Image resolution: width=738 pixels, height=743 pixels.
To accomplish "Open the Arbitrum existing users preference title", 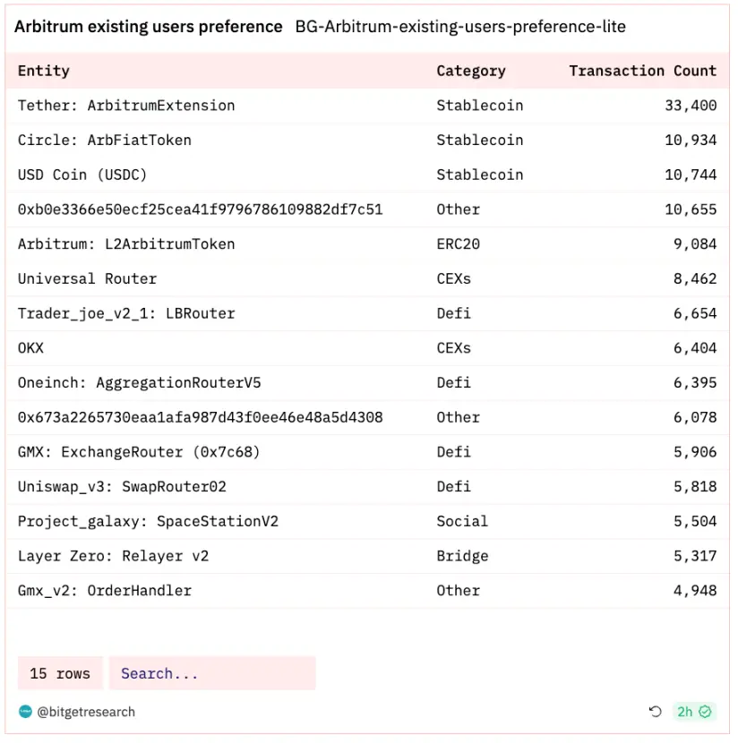I will click(x=149, y=27).
